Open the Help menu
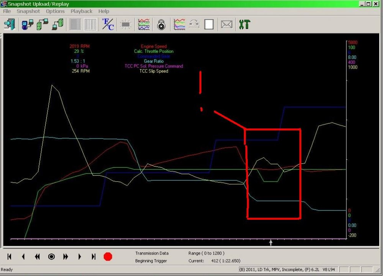Screen dimensions: 383x276 click(103, 11)
